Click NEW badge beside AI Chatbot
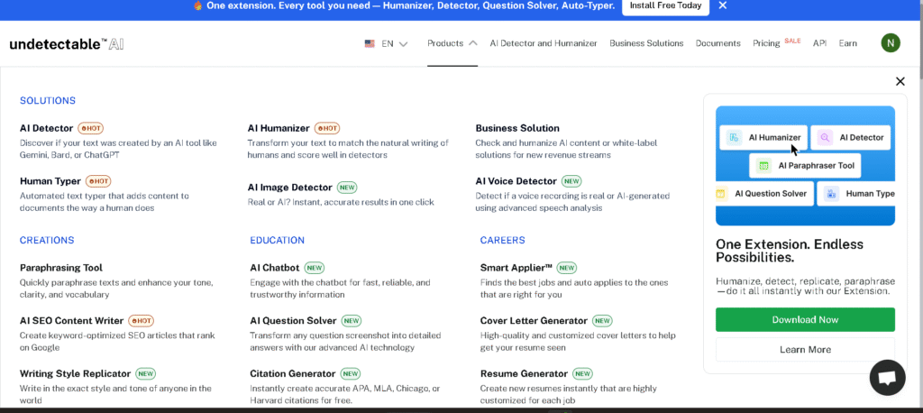 (315, 268)
